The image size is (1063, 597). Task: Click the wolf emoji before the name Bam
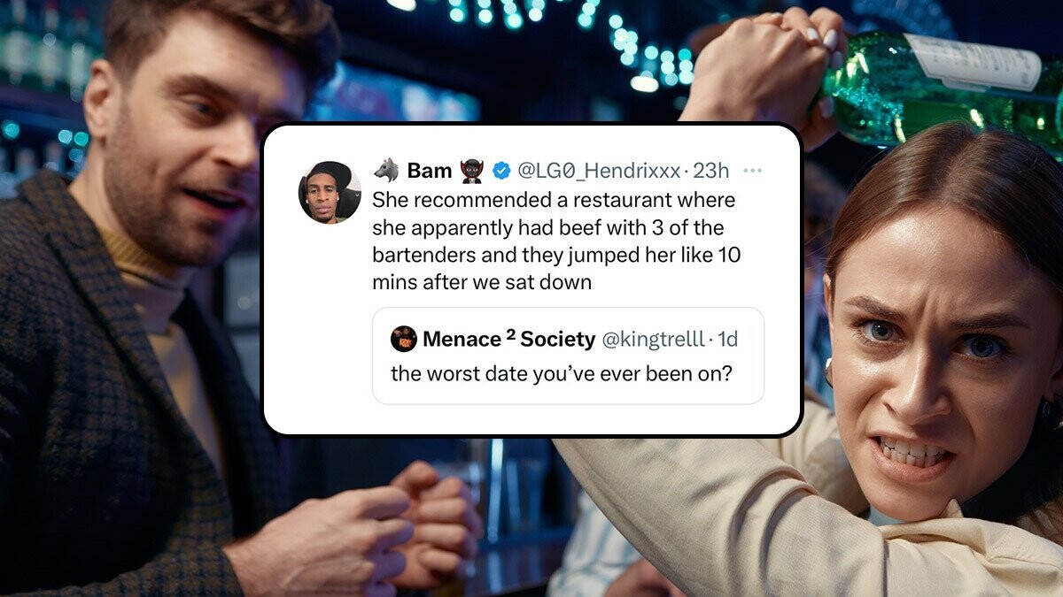pyautogui.click(x=385, y=170)
